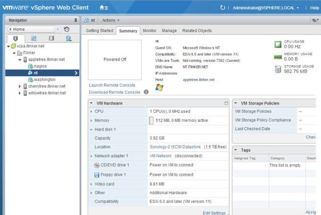
Task: Open the Actions dropdown menu
Action: pos(111,20)
